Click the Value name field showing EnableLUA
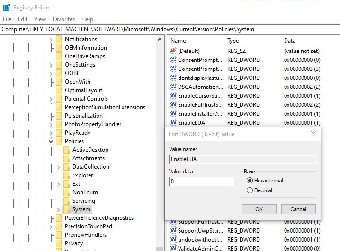 [242, 159]
